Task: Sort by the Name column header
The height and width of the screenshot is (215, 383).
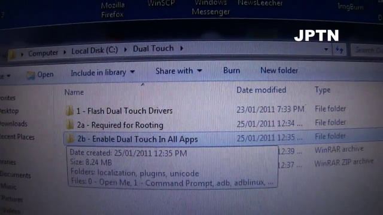Action: click(x=74, y=93)
